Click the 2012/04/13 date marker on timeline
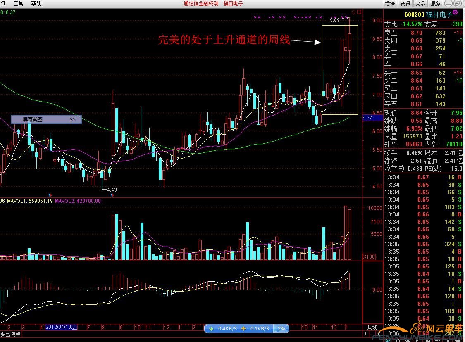465x342 pixels. click(61, 327)
